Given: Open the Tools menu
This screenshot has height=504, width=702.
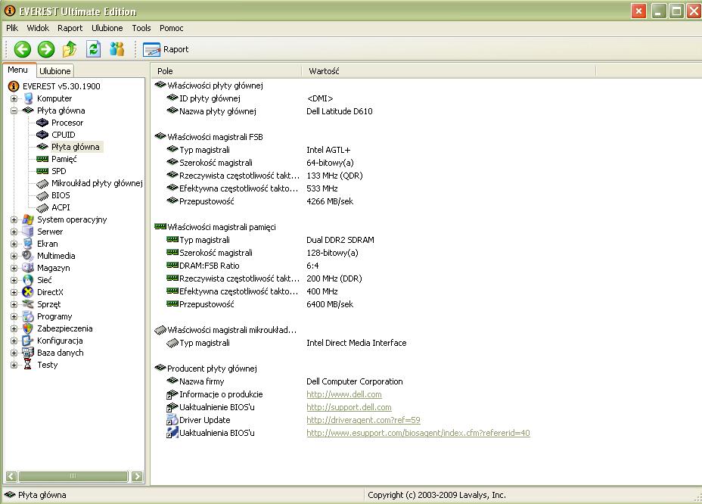Looking at the screenshot, I should [141, 28].
